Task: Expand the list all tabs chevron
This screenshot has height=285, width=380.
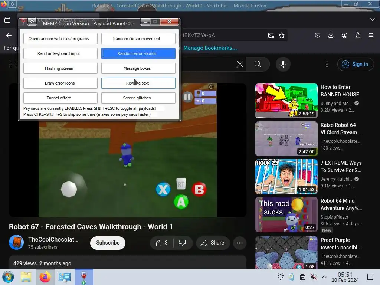Action: coord(373,20)
